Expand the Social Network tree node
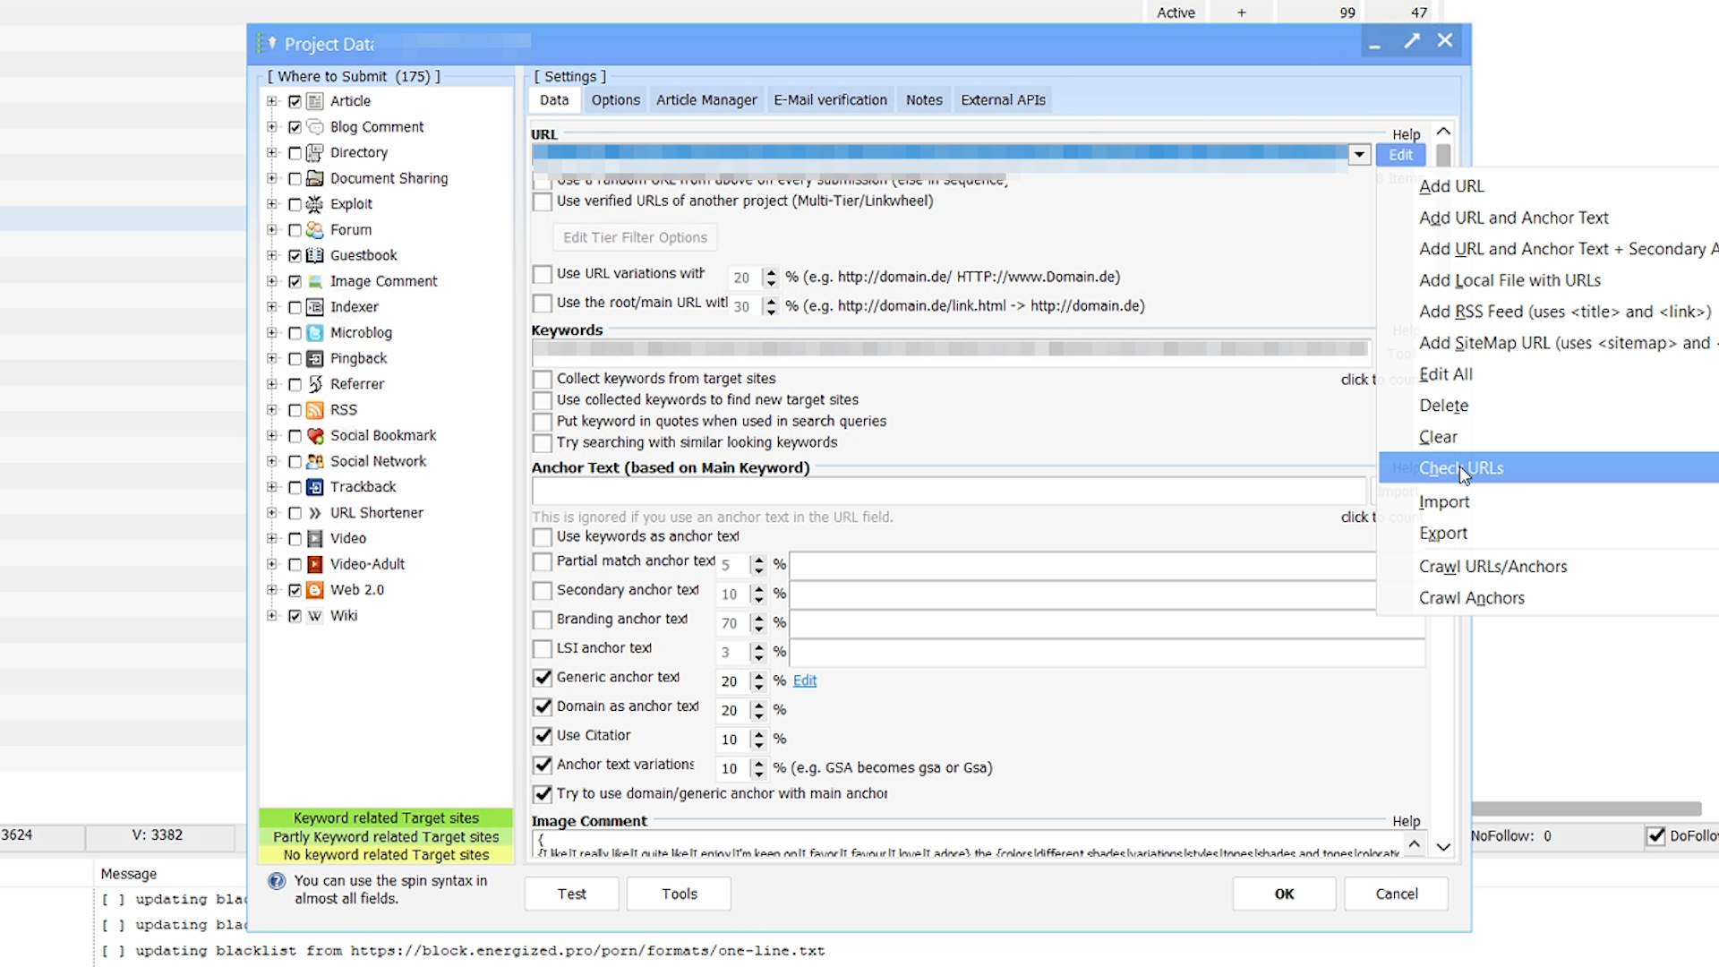 (272, 462)
